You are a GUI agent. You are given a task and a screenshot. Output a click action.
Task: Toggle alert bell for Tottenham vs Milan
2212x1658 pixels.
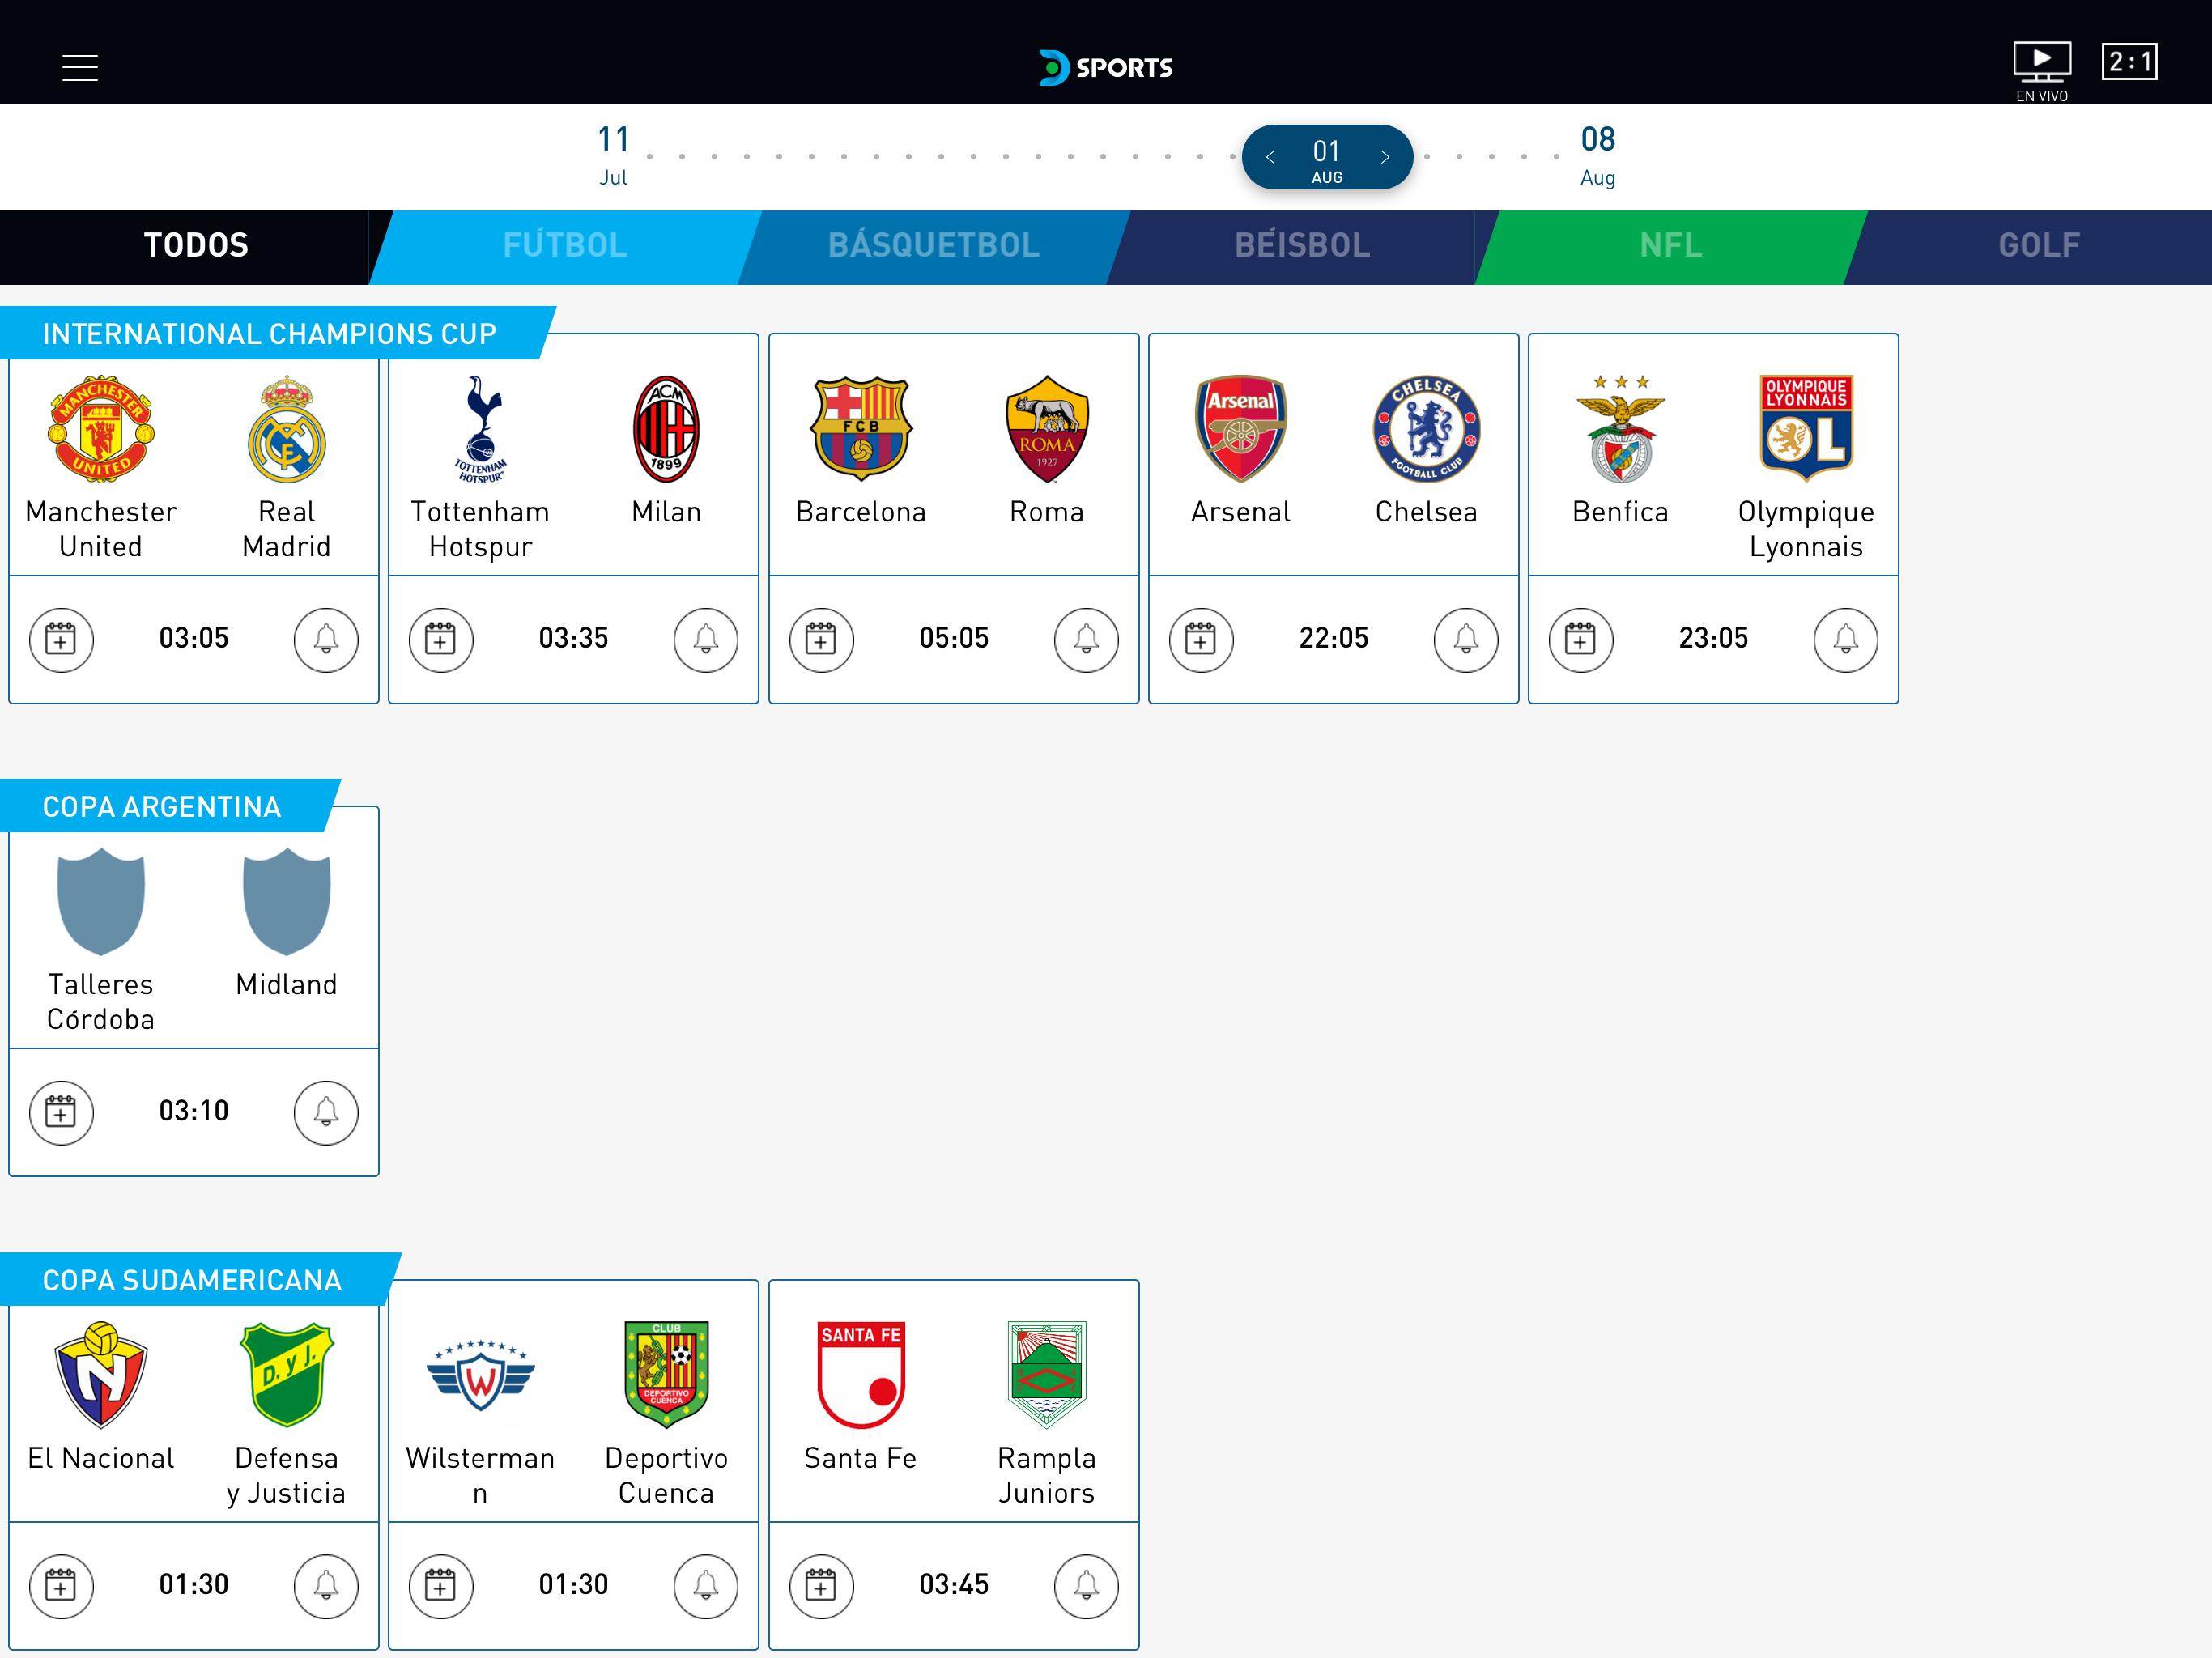pyautogui.click(x=706, y=640)
